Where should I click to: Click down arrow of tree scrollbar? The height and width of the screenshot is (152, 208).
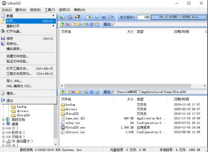[55, 144]
